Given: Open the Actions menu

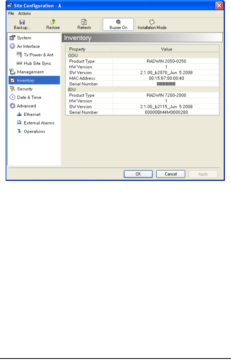Looking at the screenshot, I should tap(25, 13).
